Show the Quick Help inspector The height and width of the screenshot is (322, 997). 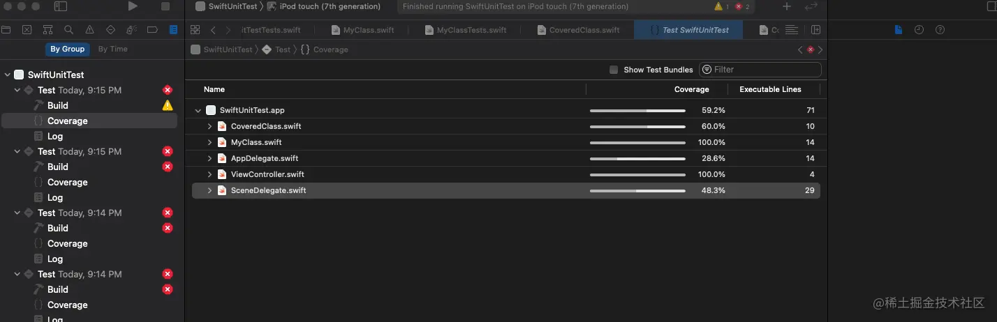(x=940, y=30)
